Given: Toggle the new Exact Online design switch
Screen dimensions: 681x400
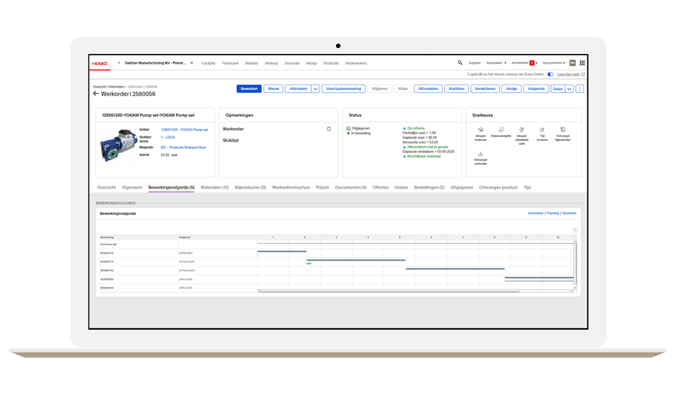Looking at the screenshot, I should [550, 74].
